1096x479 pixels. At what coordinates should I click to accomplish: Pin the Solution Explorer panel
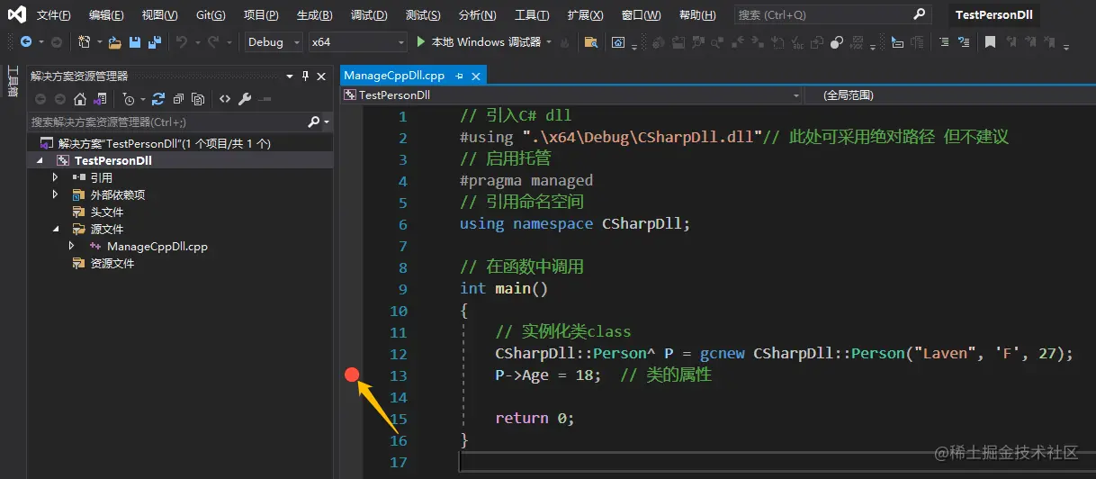[306, 77]
